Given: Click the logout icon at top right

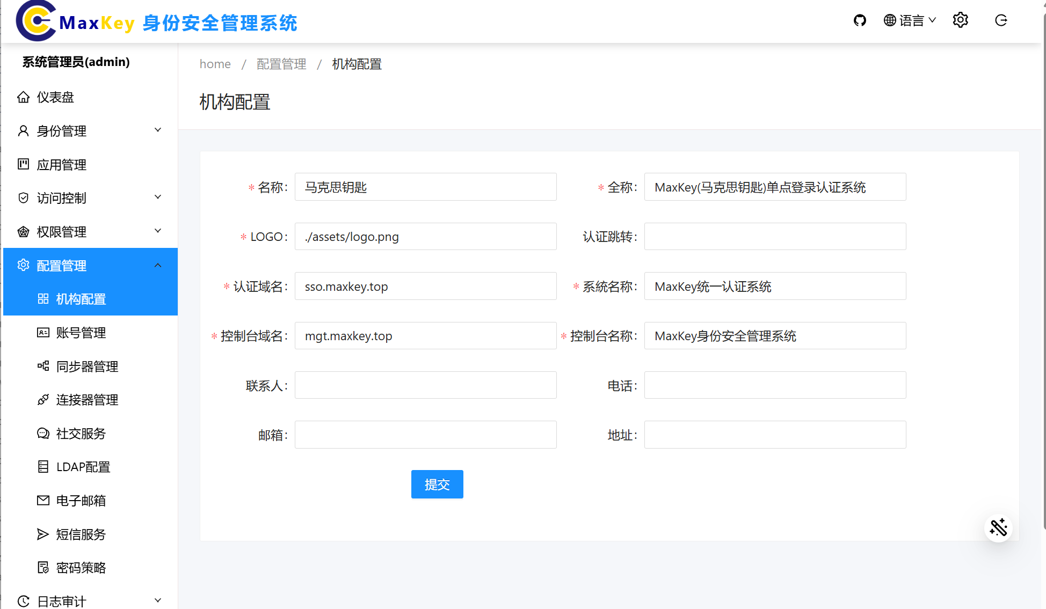Looking at the screenshot, I should pyautogui.click(x=1001, y=20).
